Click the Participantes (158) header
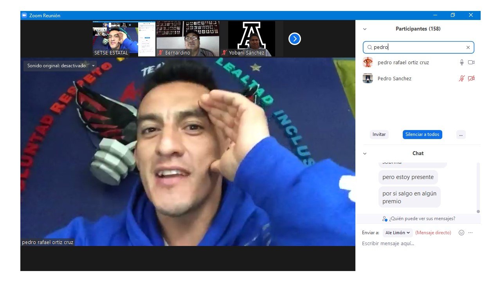Image resolution: width=501 pixels, height=282 pixels. click(x=418, y=29)
